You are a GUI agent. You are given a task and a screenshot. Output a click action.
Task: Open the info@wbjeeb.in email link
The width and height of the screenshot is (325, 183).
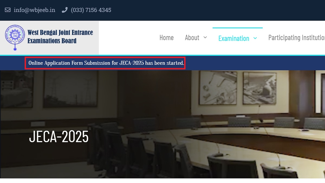[34, 10]
